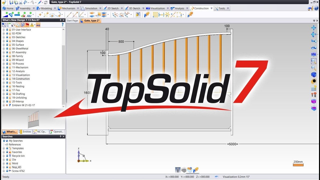Click the flag icon in What's New panel
Image resolution: width=320 pixels, height=180 pixels.
tap(27, 25)
